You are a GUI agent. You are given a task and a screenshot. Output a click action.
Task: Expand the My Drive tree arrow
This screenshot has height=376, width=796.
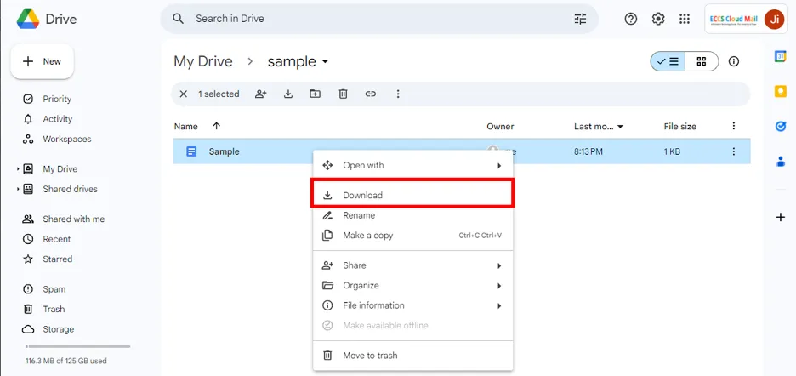[18, 169]
